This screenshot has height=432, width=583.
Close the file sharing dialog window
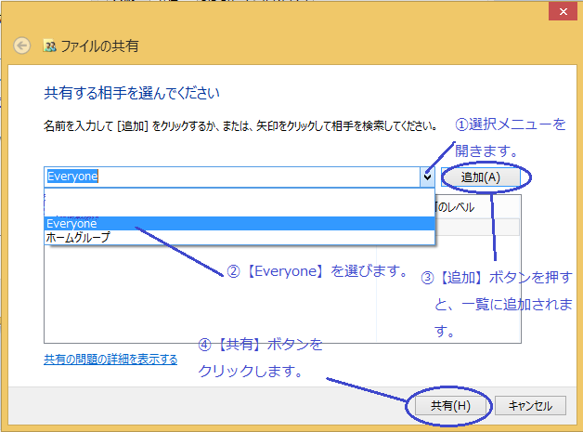pos(559,11)
